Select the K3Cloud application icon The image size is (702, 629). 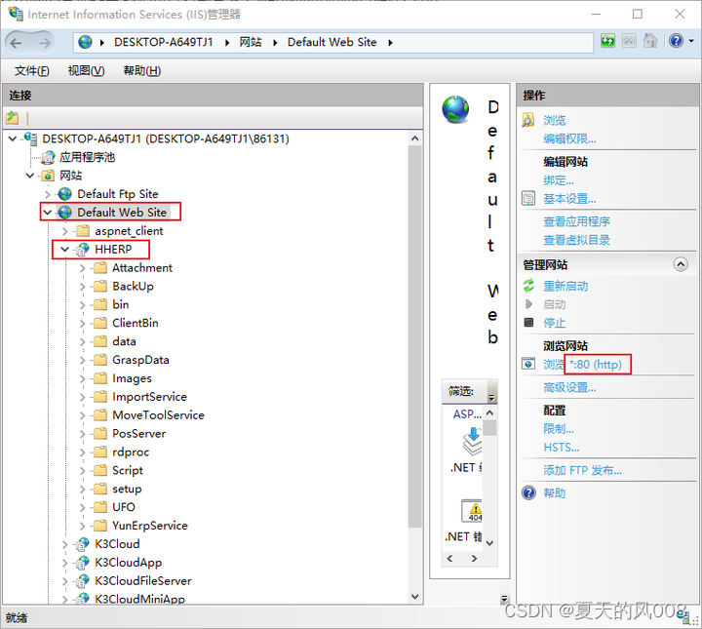click(82, 544)
